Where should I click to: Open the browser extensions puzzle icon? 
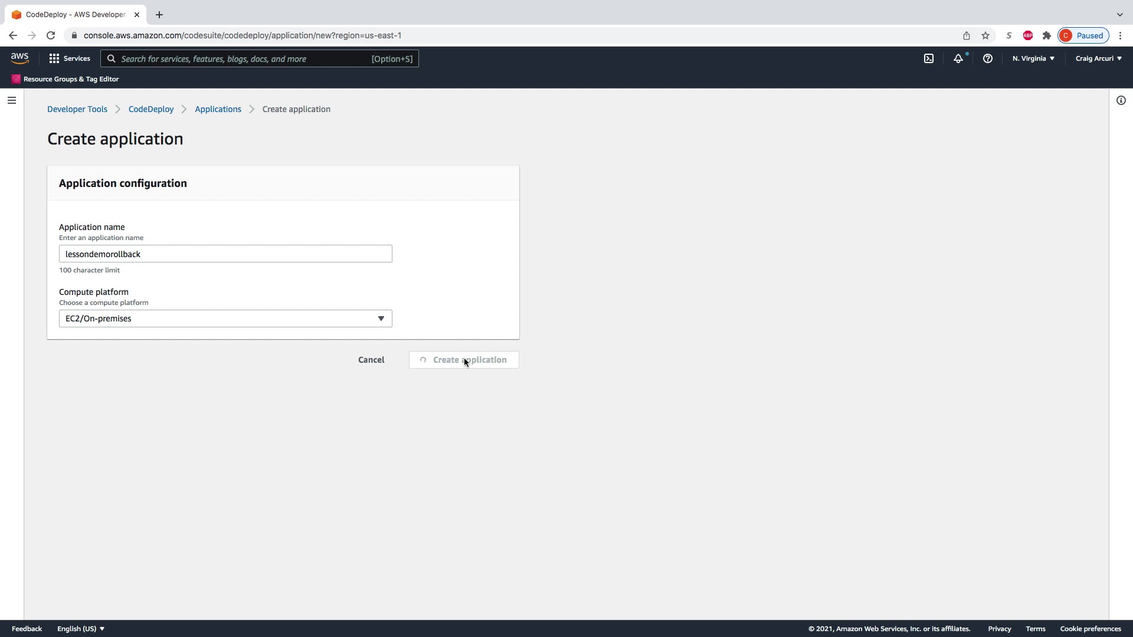click(1047, 35)
